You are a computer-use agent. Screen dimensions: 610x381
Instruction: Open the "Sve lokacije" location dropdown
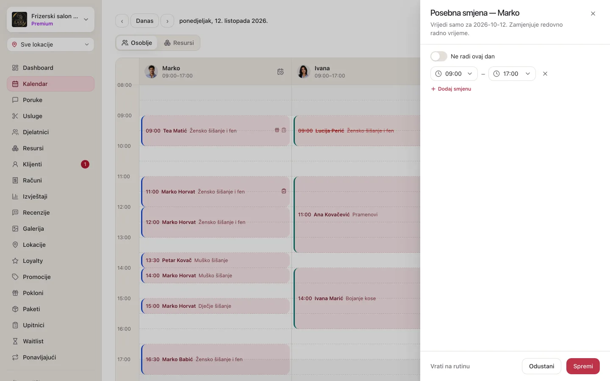(x=50, y=44)
